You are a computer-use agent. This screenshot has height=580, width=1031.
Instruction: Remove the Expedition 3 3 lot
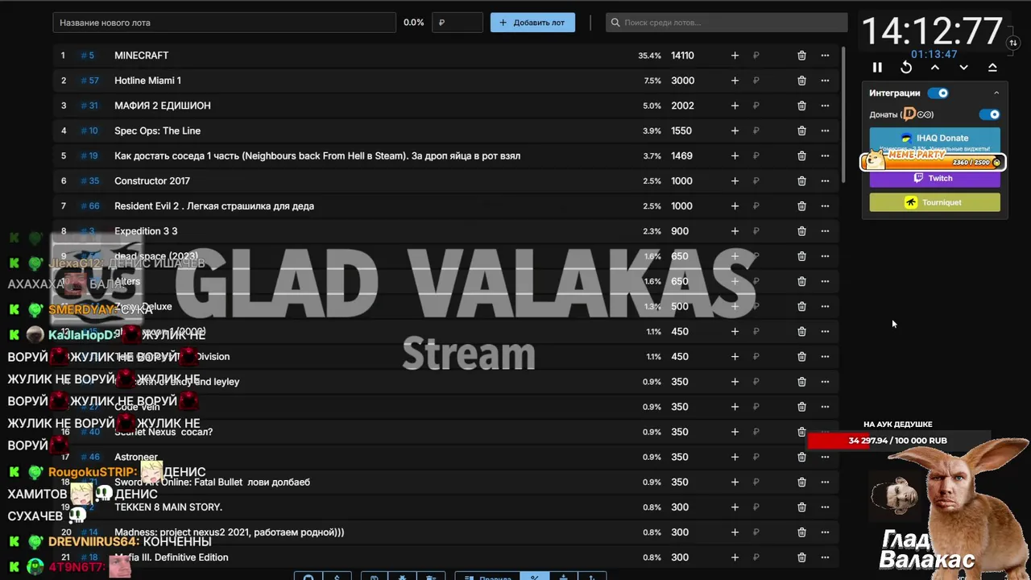point(801,231)
